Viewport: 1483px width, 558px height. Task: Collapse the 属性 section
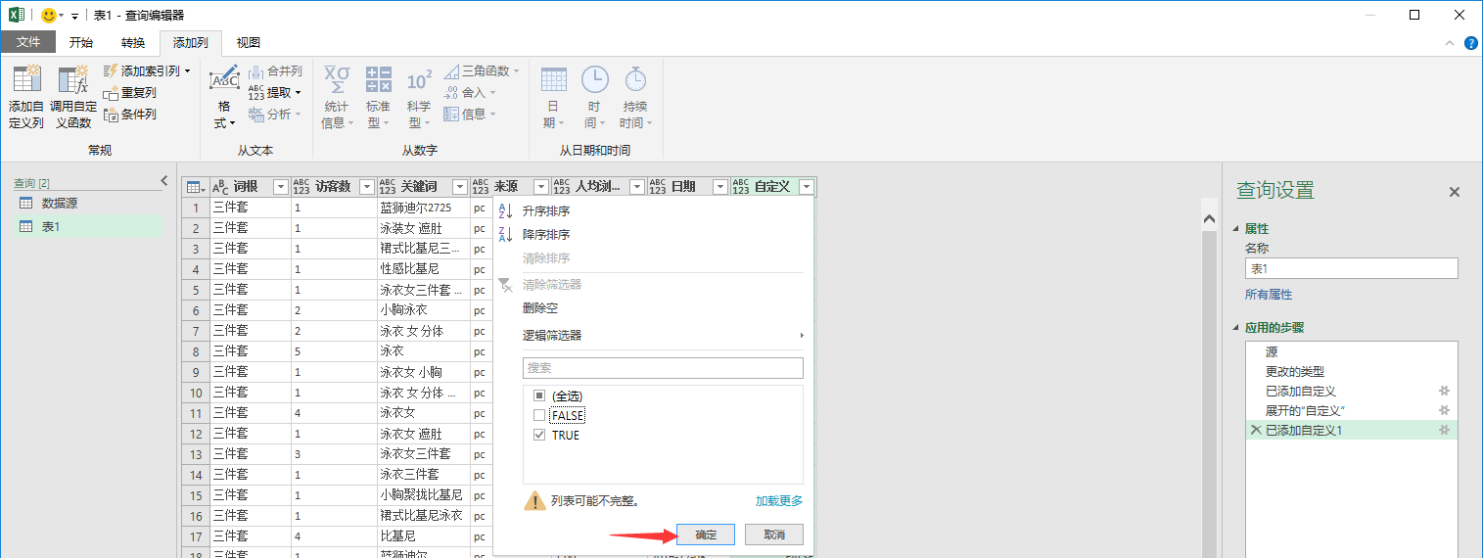(1236, 229)
